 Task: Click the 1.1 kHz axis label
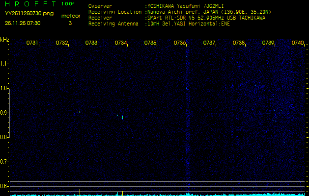tap(4, 64)
